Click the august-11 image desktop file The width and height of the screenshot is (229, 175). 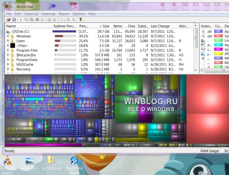(30, 163)
